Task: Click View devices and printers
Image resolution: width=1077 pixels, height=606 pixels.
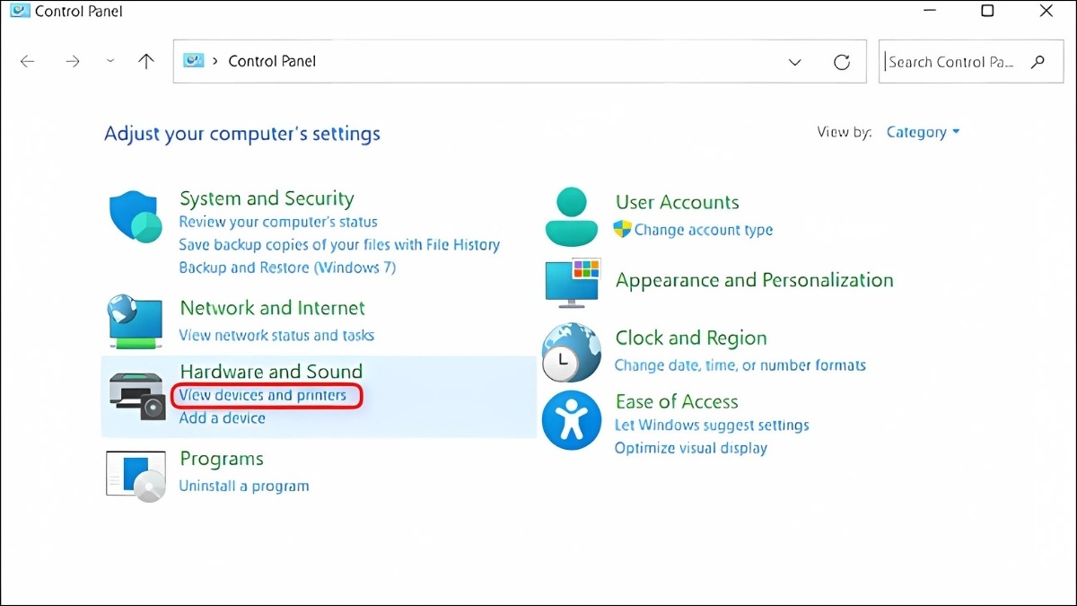Action: tap(263, 395)
